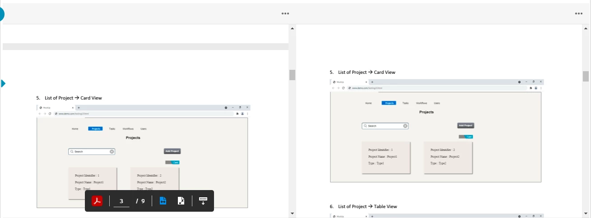Click the blue Projects tab in the left pane
This screenshot has height=218, width=591.
pos(95,129)
